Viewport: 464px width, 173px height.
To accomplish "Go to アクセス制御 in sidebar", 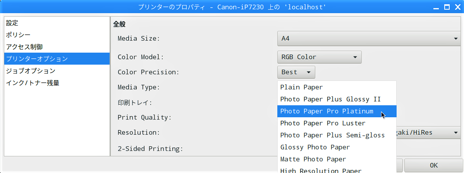I will pos(57,47).
